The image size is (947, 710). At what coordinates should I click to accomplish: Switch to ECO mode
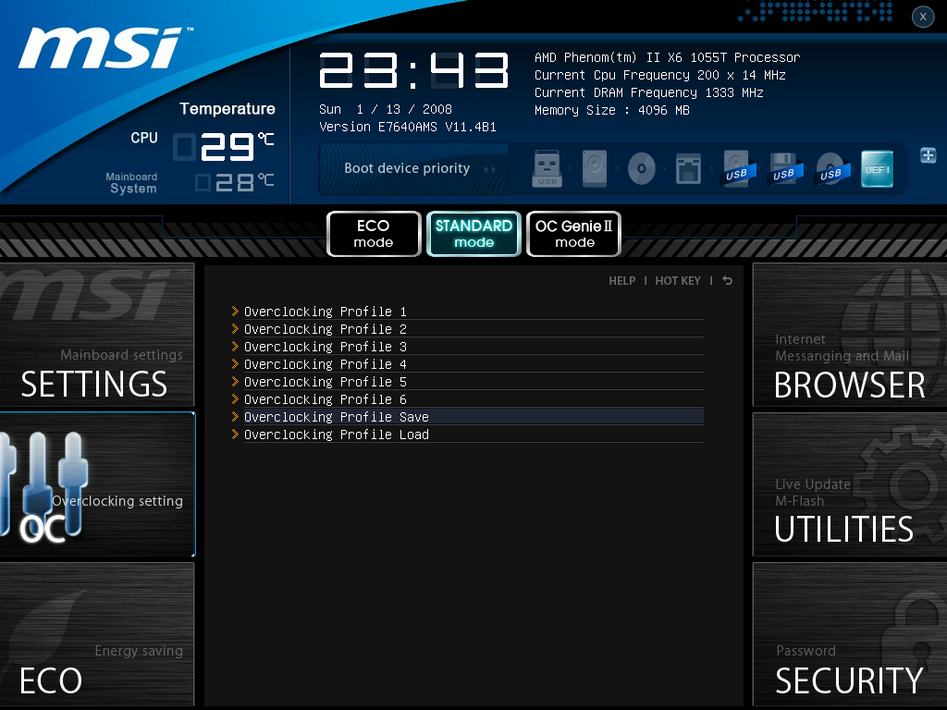point(374,234)
